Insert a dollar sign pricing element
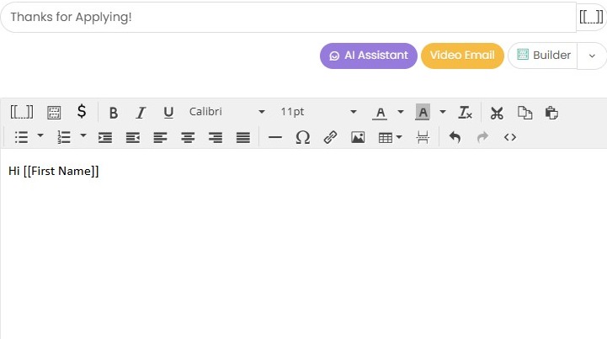The height and width of the screenshot is (339, 607). 82,112
